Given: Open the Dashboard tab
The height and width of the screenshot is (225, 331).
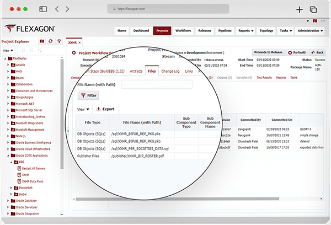Looking at the screenshot, I should pos(141,31).
